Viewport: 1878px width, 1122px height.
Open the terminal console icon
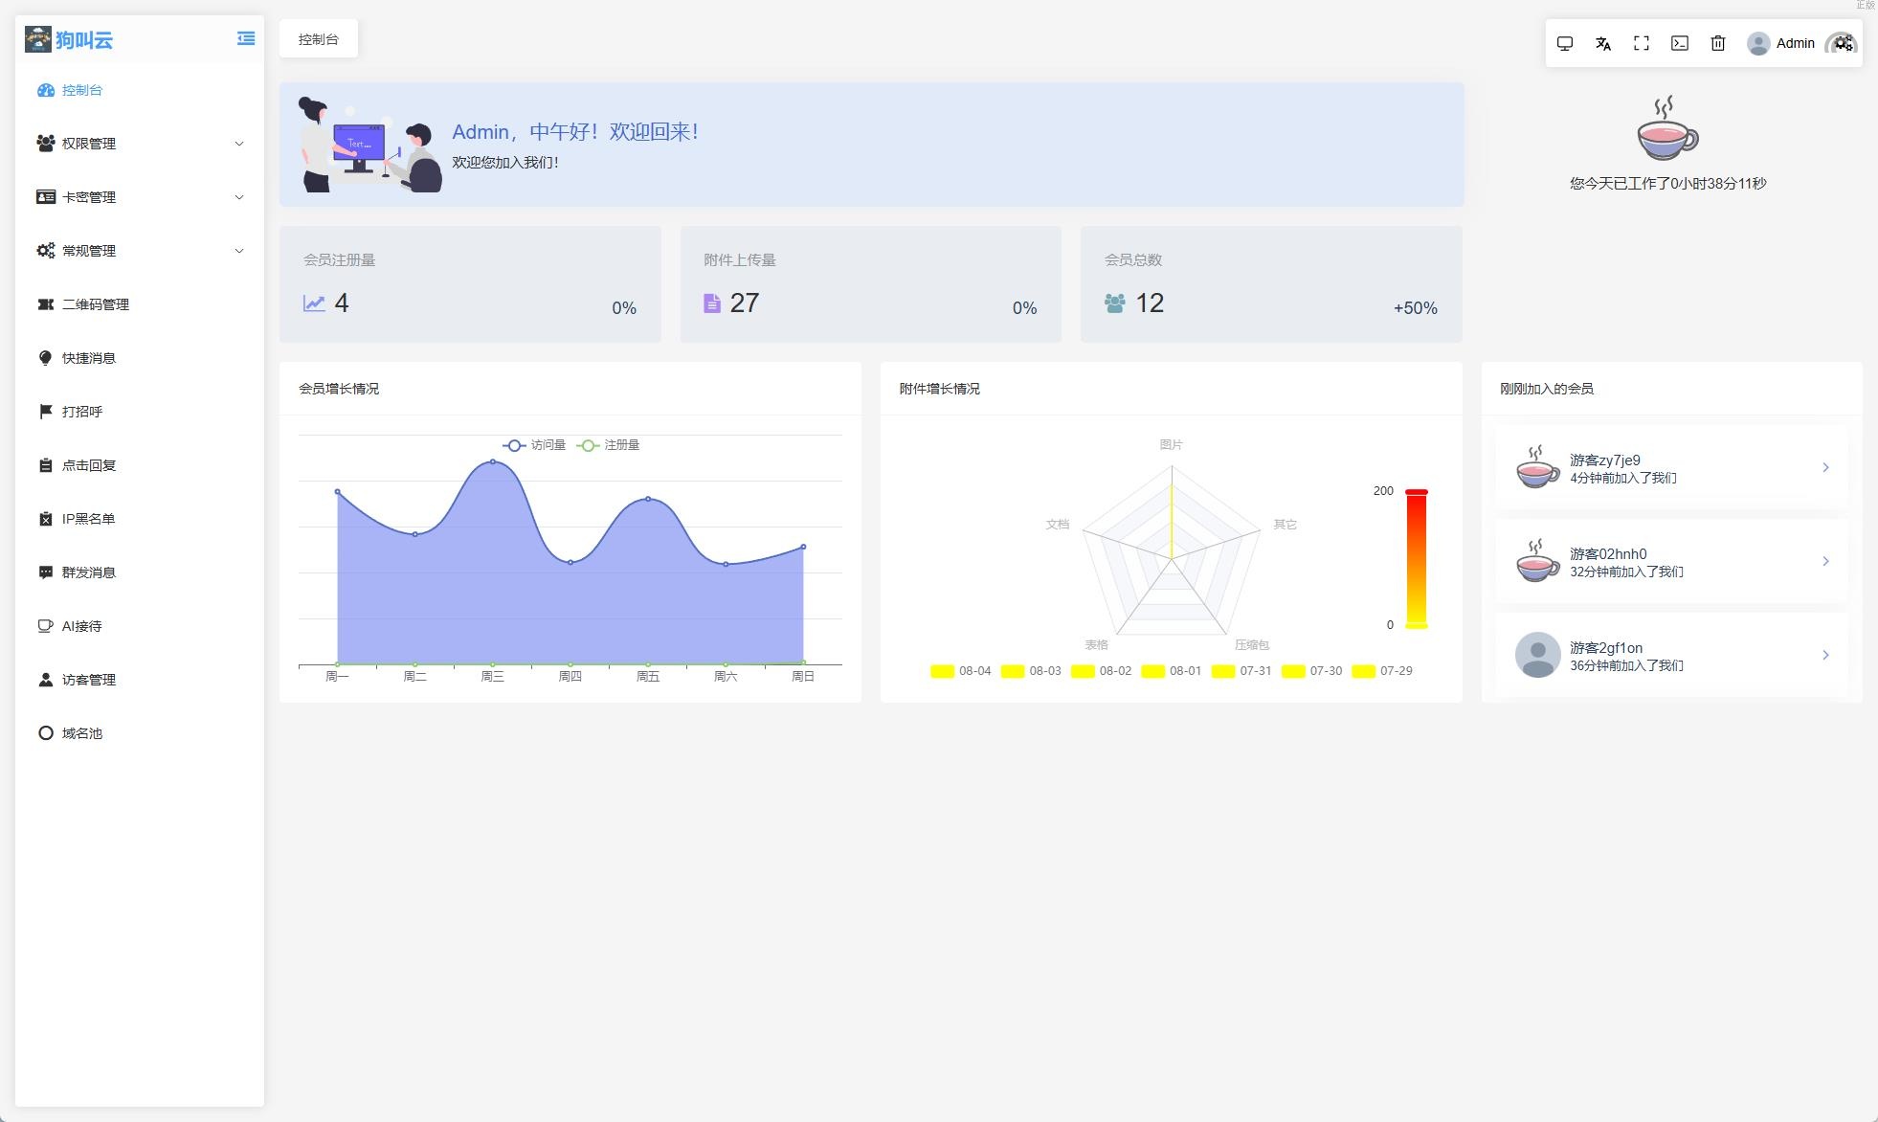click(x=1680, y=43)
